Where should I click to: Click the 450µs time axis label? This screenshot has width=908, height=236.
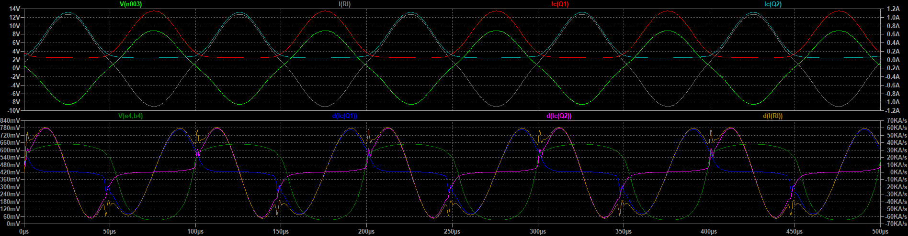(x=794, y=232)
